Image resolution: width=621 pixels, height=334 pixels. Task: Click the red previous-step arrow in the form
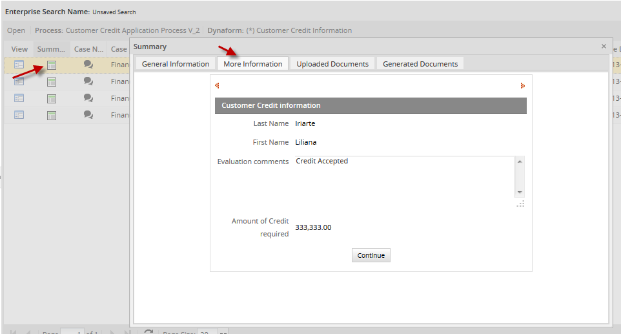[x=217, y=85]
